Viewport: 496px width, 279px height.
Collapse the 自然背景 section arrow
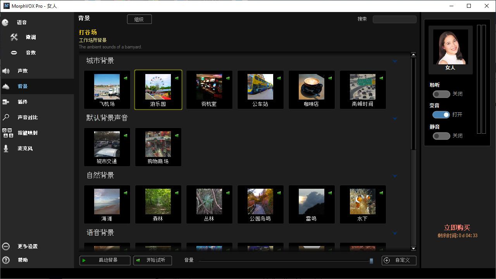(x=395, y=176)
